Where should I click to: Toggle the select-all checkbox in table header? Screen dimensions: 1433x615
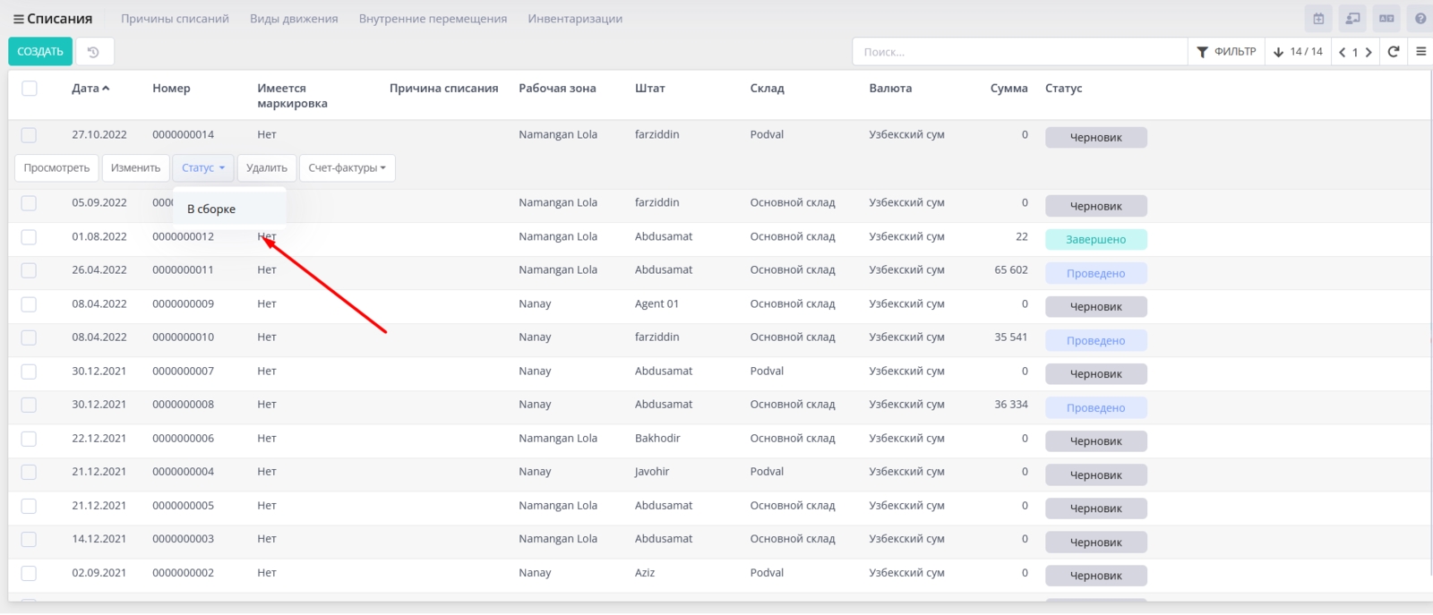[x=30, y=89]
